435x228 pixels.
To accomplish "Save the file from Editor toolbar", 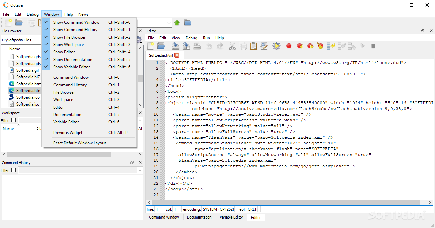I will 176,46.
